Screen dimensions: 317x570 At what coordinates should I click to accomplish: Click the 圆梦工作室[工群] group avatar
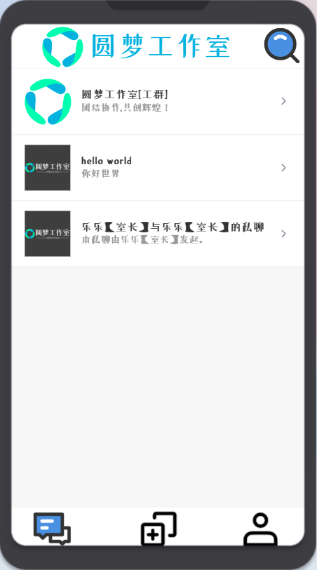[48, 101]
